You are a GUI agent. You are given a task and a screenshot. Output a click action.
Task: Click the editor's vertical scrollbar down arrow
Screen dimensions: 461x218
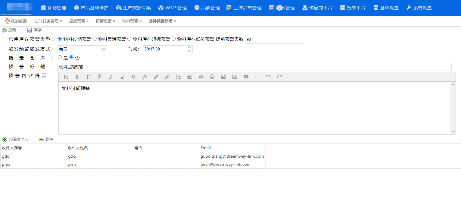coord(453,132)
